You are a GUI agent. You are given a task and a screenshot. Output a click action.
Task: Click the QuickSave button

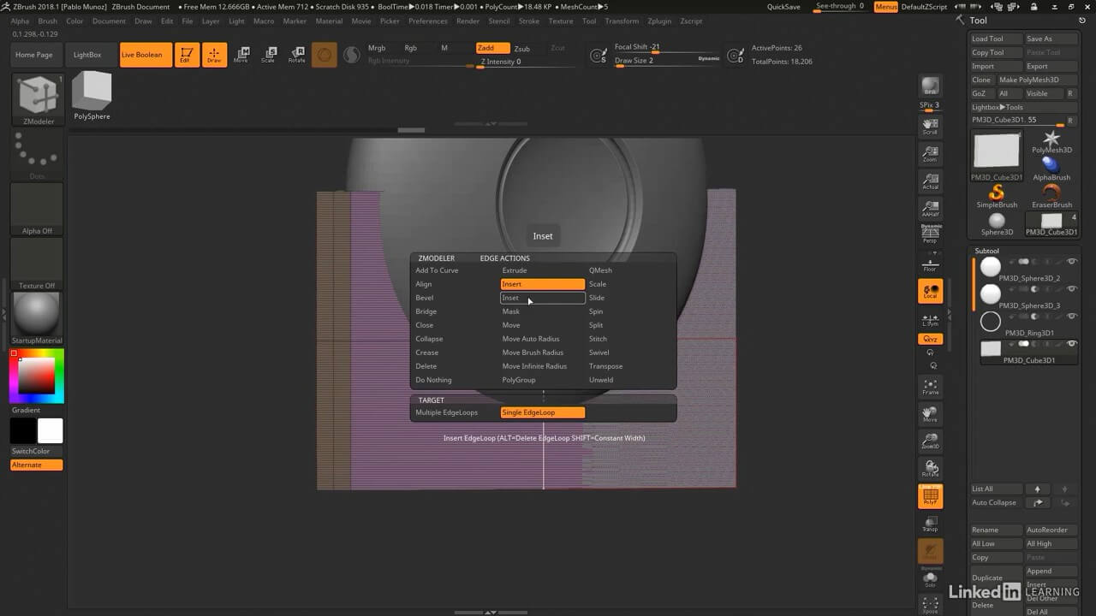click(x=783, y=7)
